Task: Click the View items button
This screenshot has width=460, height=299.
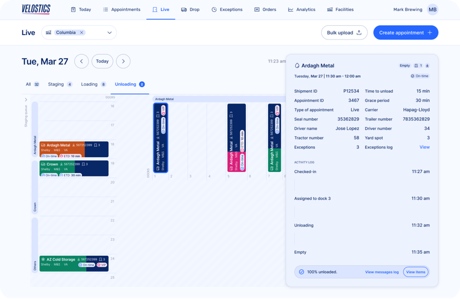Action: point(416,272)
